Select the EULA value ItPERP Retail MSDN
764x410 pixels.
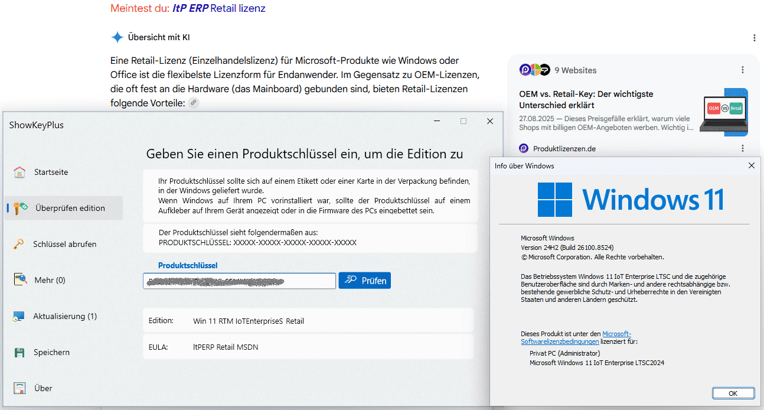pos(226,347)
